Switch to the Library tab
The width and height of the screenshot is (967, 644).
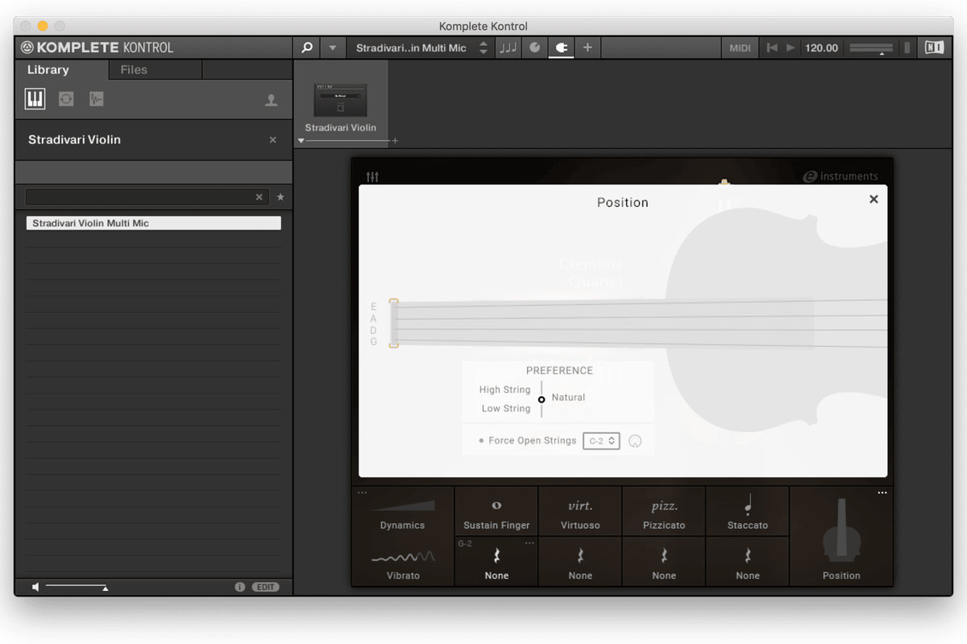pyautogui.click(x=48, y=69)
